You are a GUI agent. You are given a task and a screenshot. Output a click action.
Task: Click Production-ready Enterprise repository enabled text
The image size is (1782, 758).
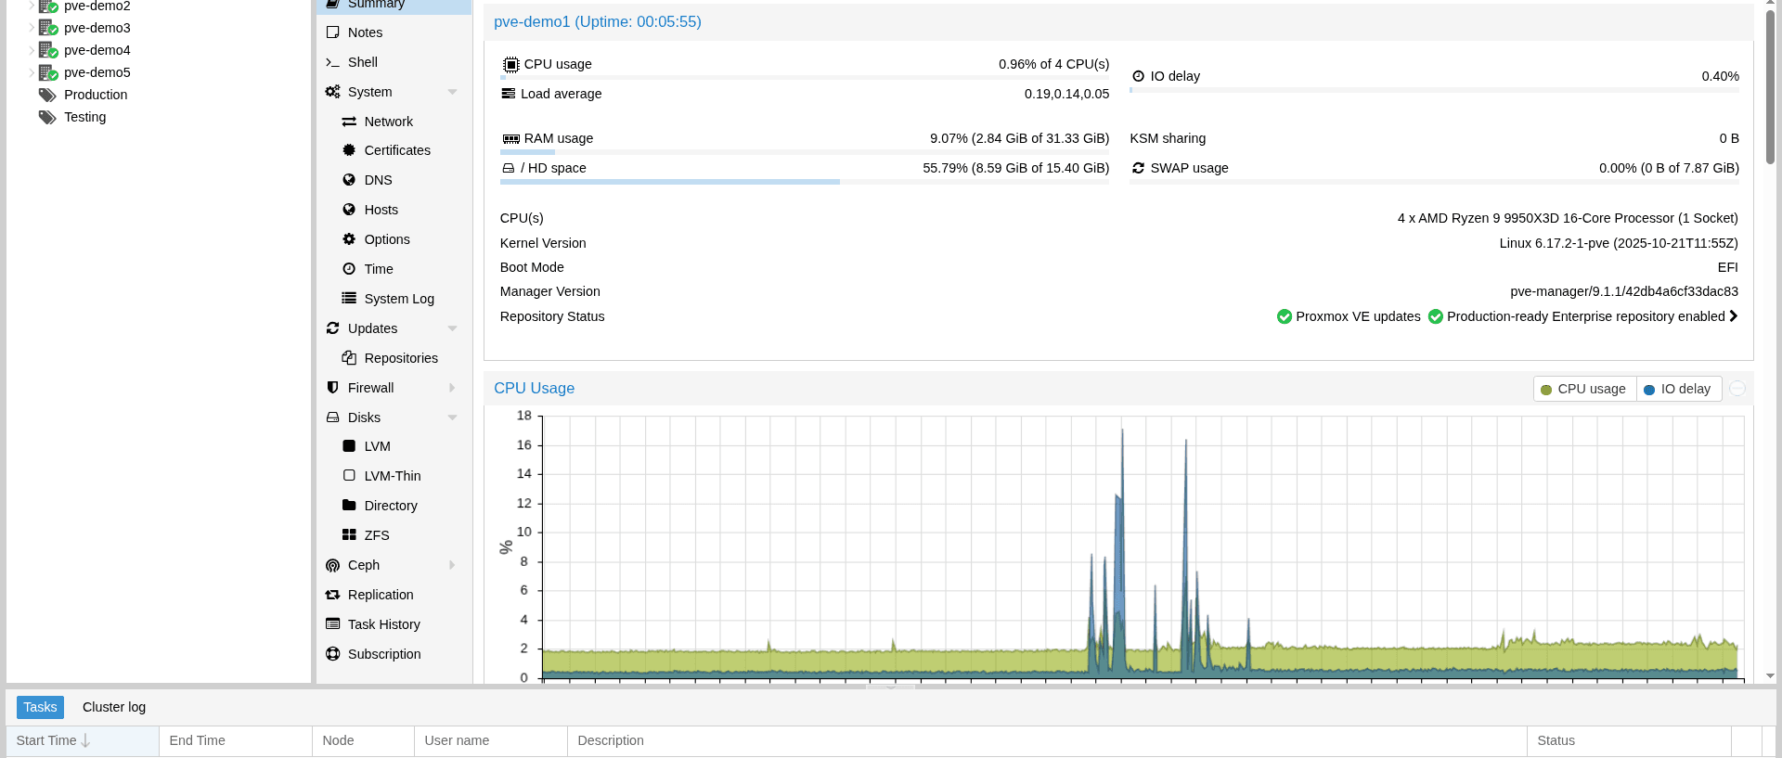click(x=1585, y=316)
